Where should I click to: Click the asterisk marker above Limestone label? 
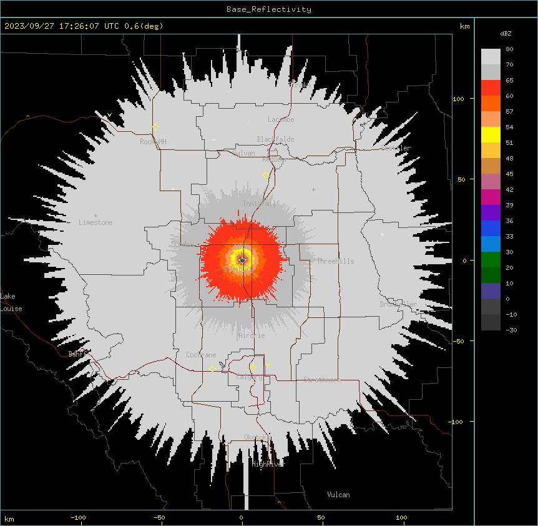95,216
